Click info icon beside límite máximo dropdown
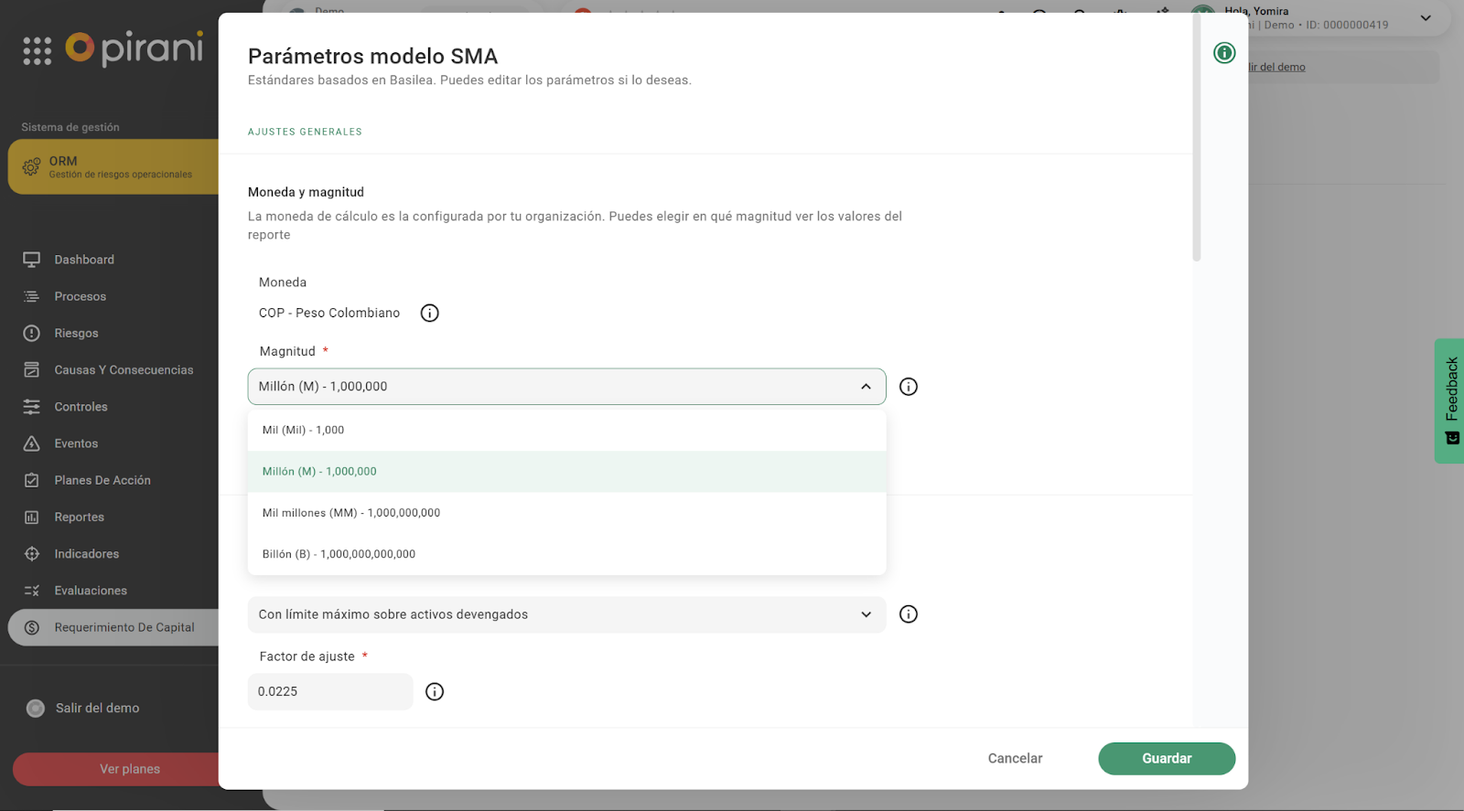Screen dimensions: 1464x811 coord(908,614)
